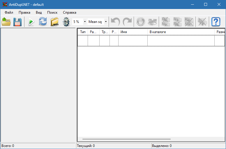The height and width of the screenshot is (149, 226).
Task: Click the Выделено: 0 status bar entry
Action: pyautogui.click(x=188, y=146)
